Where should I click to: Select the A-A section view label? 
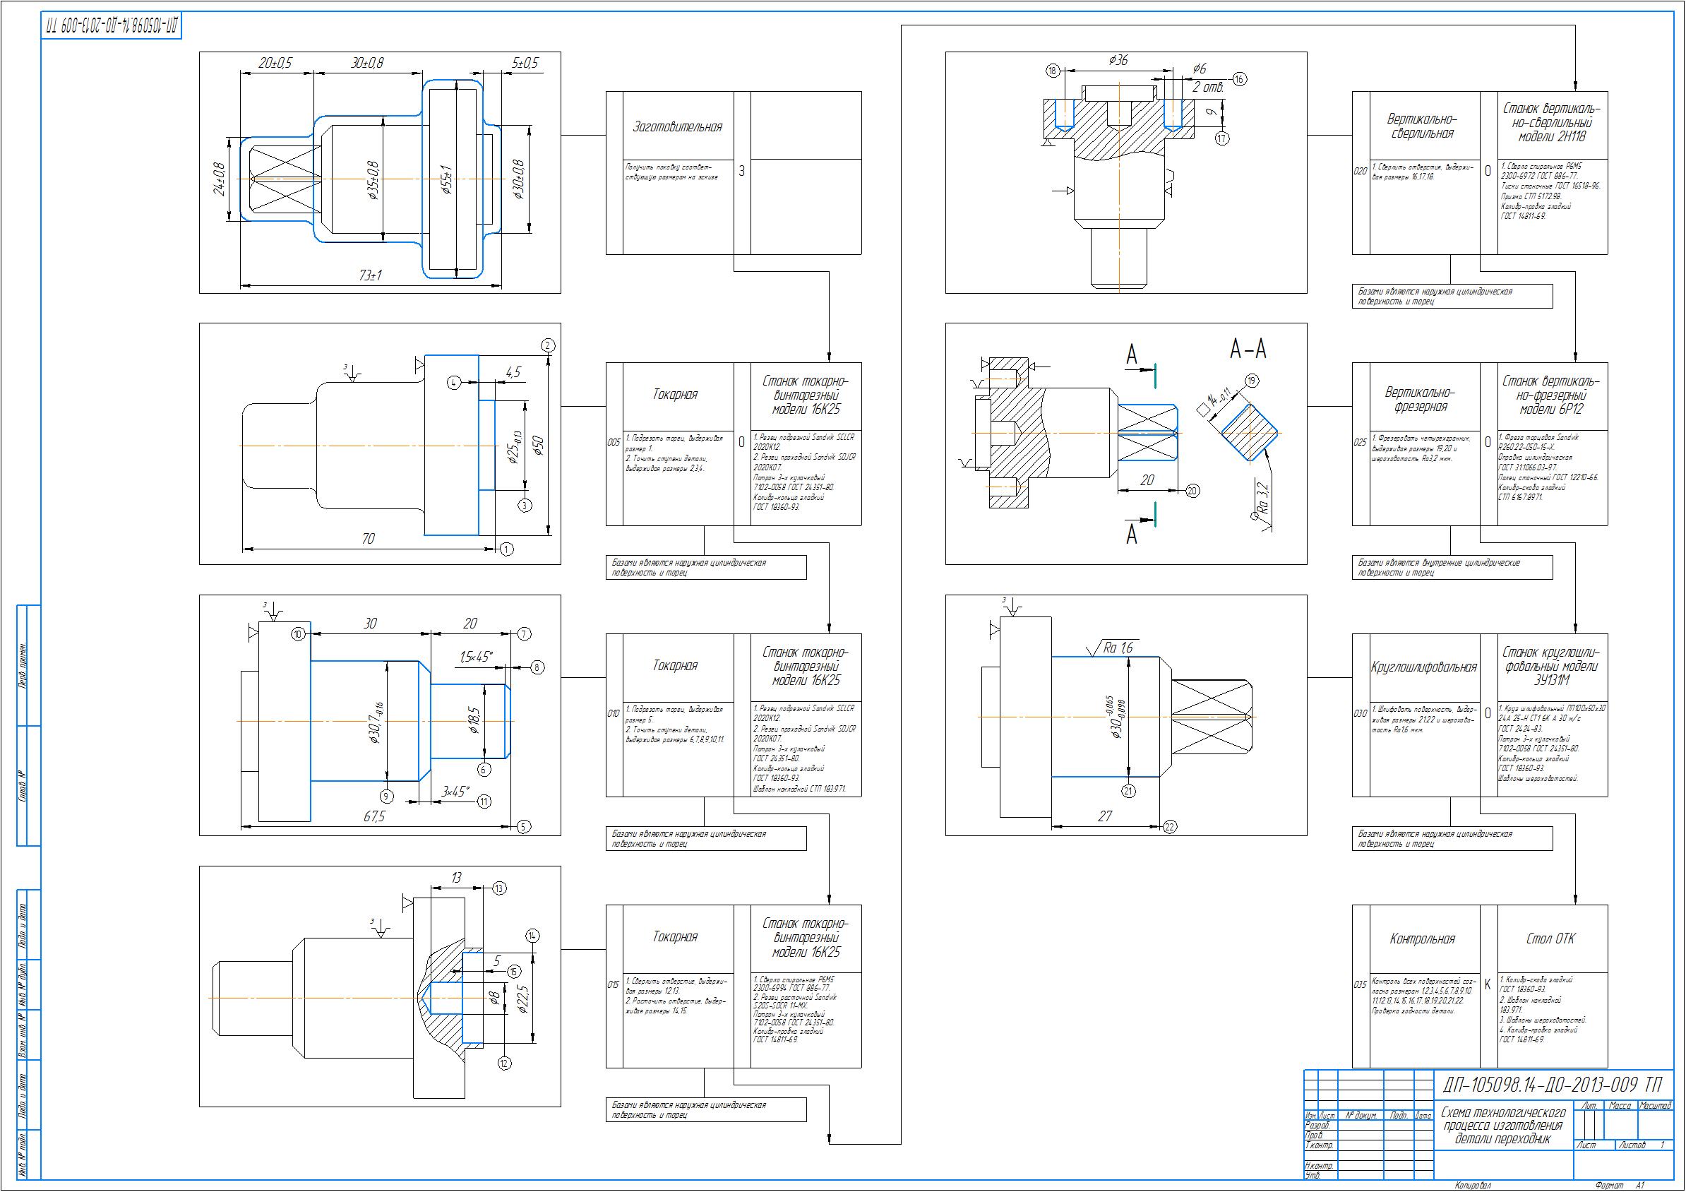pyautogui.click(x=1248, y=349)
